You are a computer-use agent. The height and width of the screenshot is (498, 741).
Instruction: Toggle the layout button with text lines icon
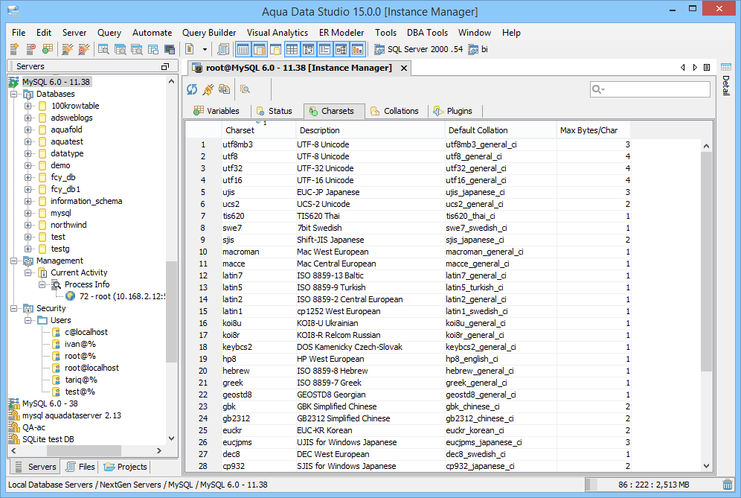pyautogui.click(x=324, y=48)
